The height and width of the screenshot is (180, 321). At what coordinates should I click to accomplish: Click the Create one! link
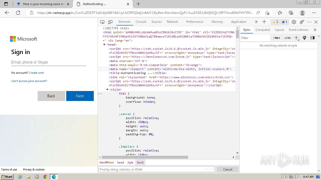click(37, 73)
